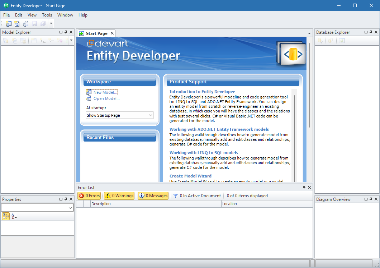Viewport: 380px width, 268px height.
Task: Expand the main toolbar overflow arrow
Action: tap(51, 23)
